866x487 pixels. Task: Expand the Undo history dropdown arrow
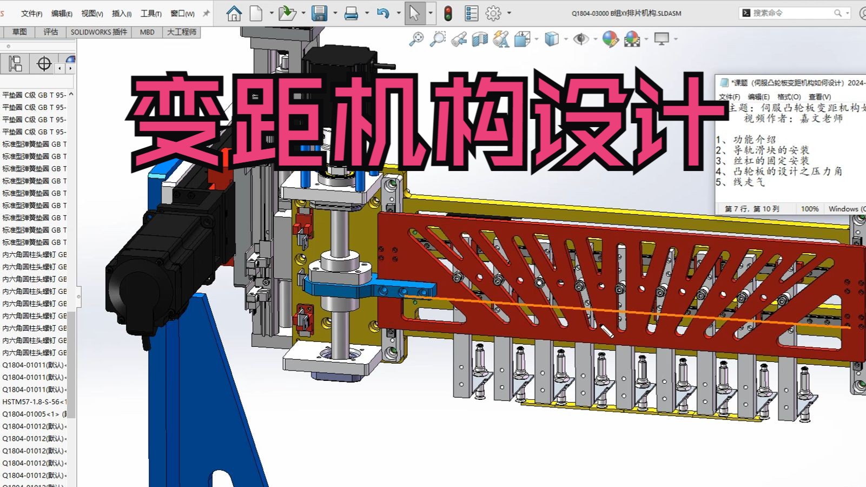pyautogui.click(x=399, y=13)
